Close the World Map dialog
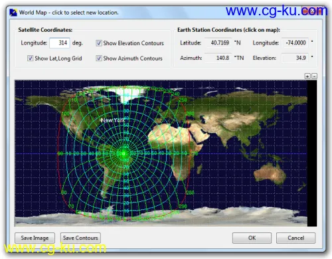Screen dimensions: 332x259 point(312,11)
